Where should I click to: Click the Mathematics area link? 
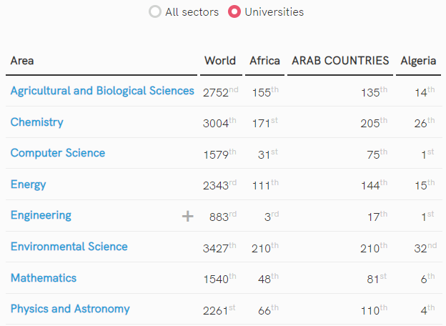(43, 278)
